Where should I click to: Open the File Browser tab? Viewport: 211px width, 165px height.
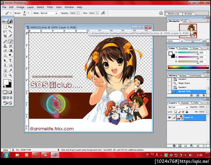tap(174, 14)
